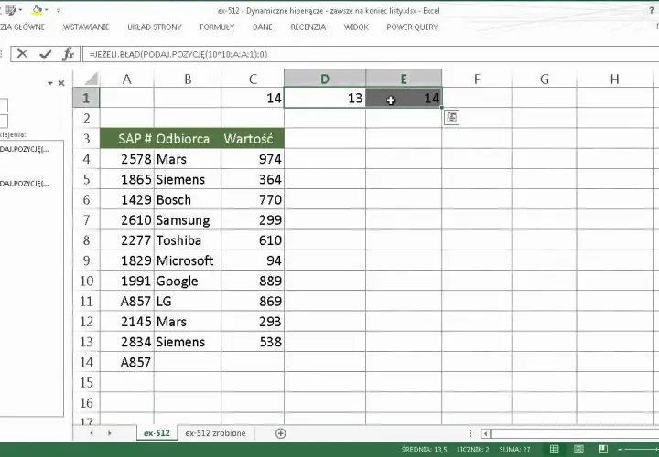Screen dimensions: 659x457
Task: Cancel the formula entry with the X icon
Action: (x=22, y=54)
